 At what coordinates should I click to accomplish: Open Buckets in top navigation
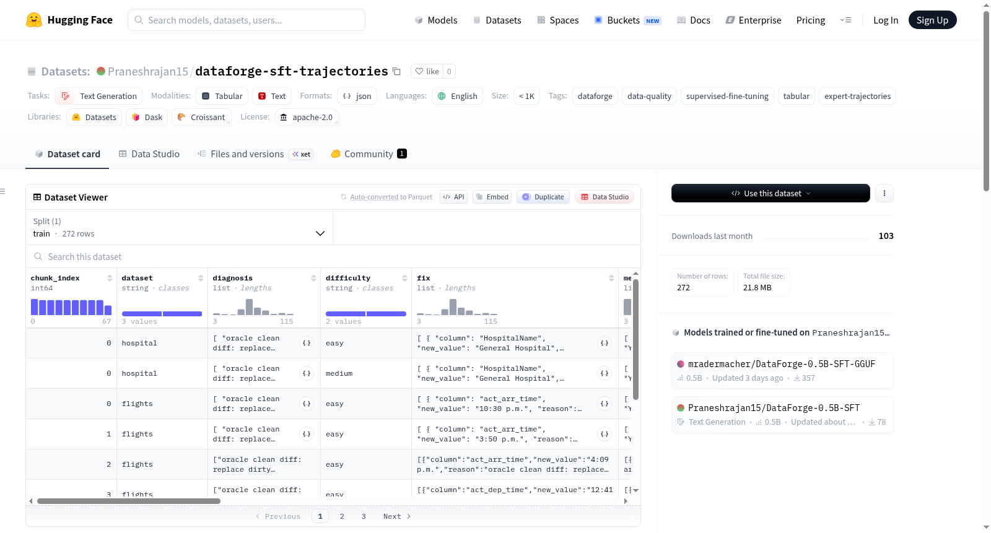627,20
